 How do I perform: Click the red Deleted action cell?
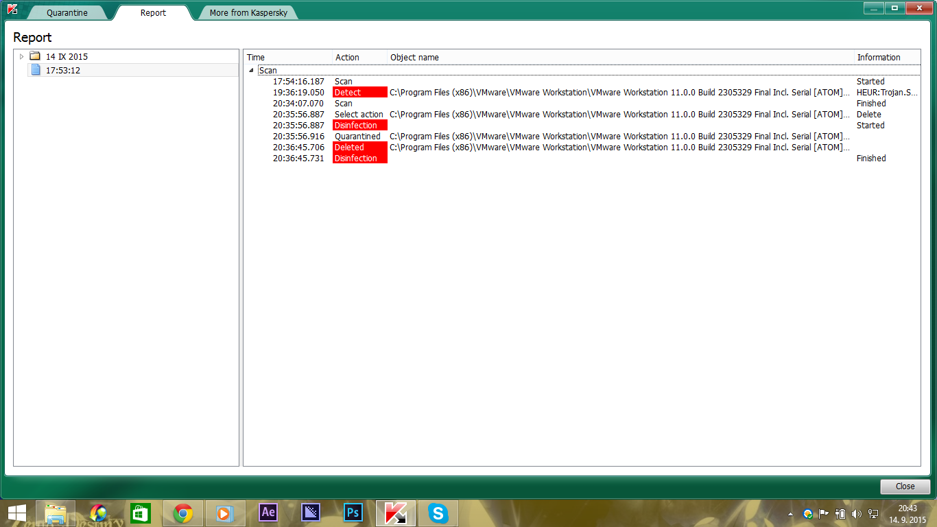(x=360, y=148)
